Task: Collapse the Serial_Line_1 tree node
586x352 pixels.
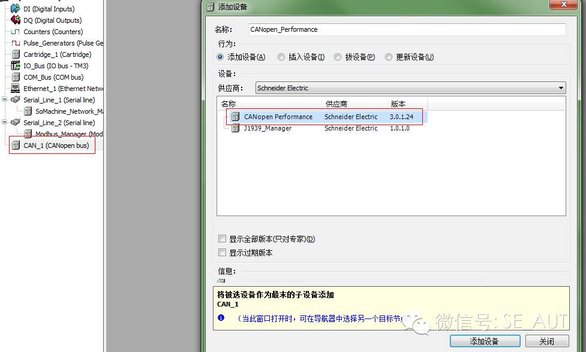Action: pyautogui.click(x=4, y=99)
